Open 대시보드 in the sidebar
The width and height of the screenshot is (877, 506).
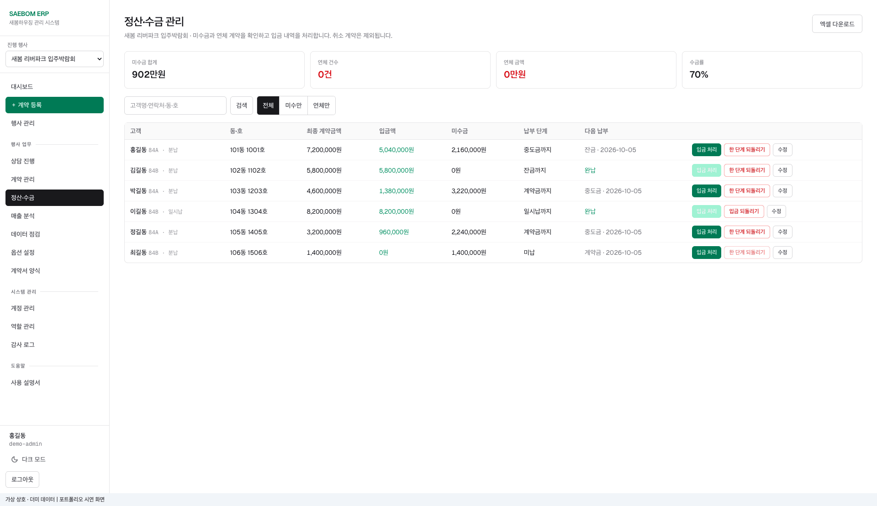[x=54, y=87]
